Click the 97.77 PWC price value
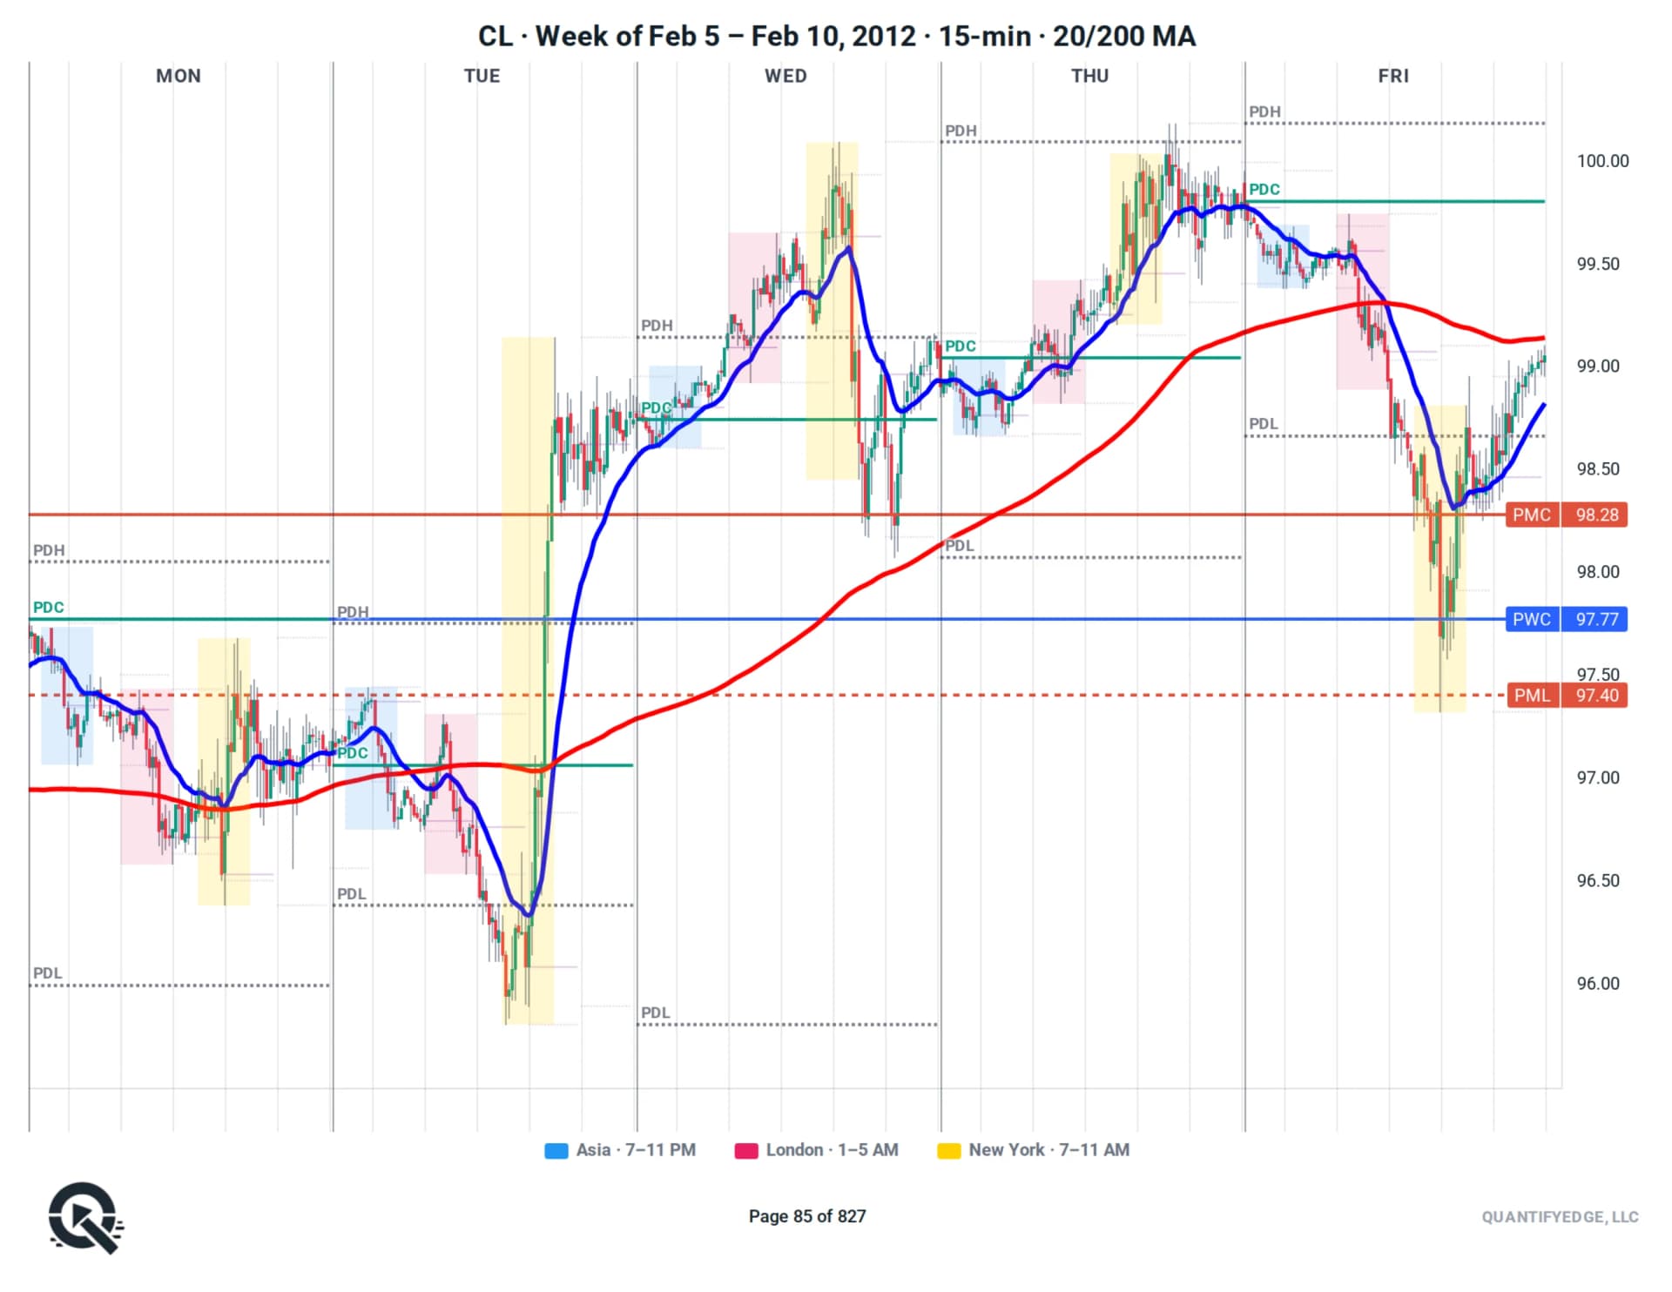 tap(1596, 619)
